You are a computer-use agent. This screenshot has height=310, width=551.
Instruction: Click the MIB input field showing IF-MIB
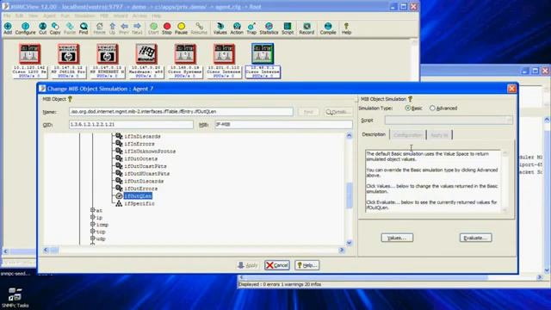coord(283,124)
